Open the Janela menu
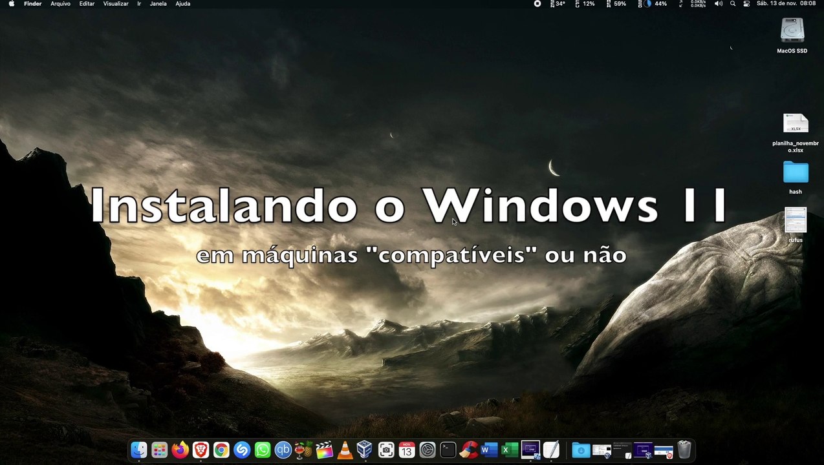Viewport: 824px width, 465px height. click(x=158, y=4)
